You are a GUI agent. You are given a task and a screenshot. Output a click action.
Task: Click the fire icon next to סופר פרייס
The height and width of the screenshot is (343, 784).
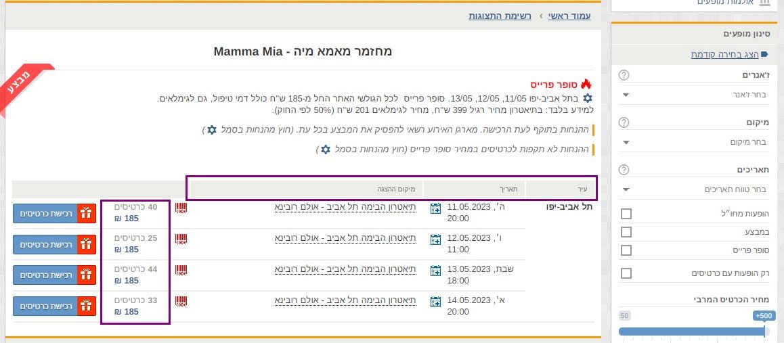[x=586, y=85]
